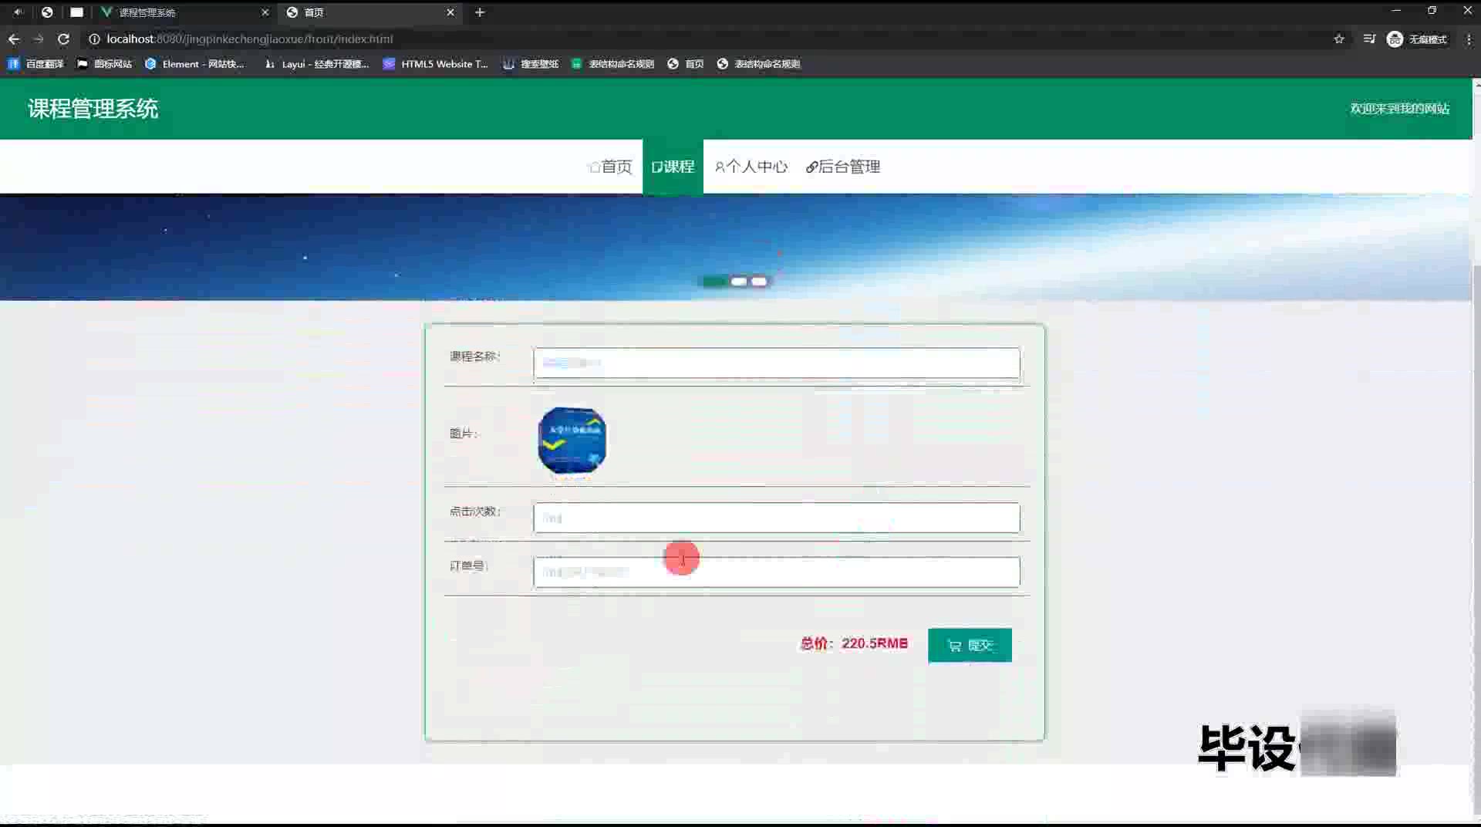The height and width of the screenshot is (827, 1481).
Task: Open a new browser tab
Action: pyautogui.click(x=480, y=12)
